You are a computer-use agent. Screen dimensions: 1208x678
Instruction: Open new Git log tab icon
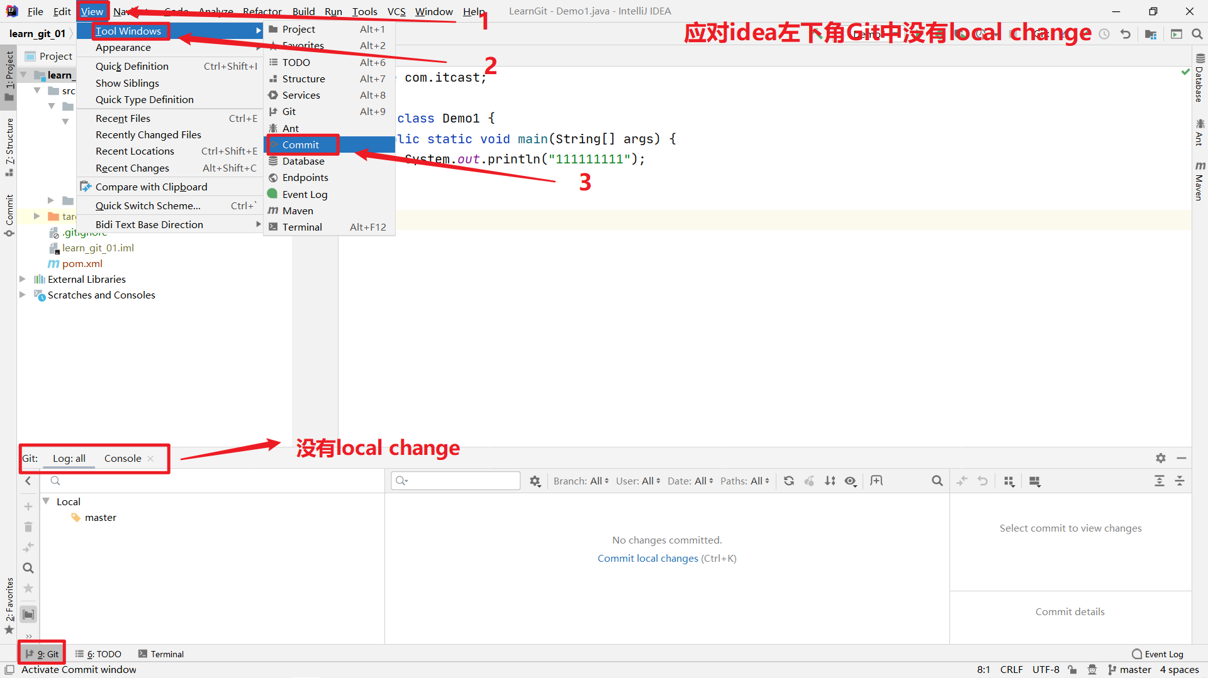click(876, 481)
